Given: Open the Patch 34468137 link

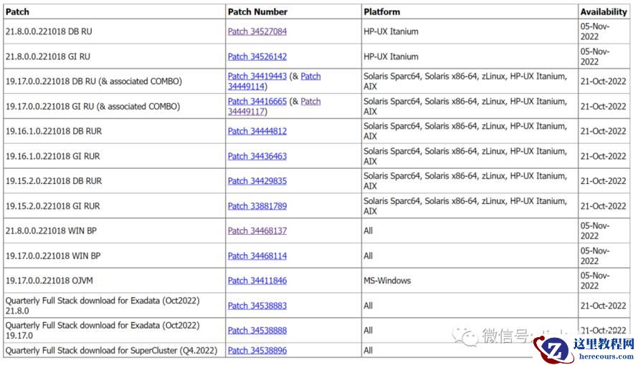Looking at the screenshot, I should [x=257, y=230].
